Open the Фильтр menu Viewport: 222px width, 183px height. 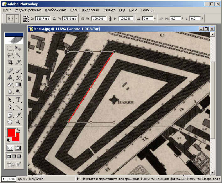click(109, 10)
